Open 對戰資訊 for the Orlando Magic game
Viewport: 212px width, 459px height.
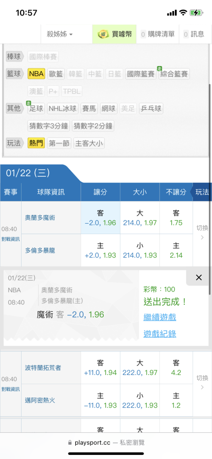[x=11, y=239]
